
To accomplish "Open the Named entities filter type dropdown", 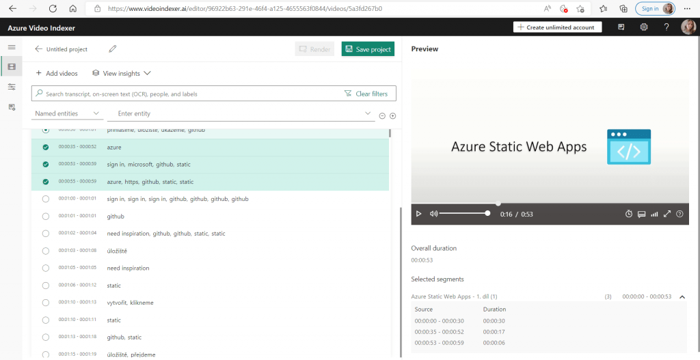I will 67,114.
